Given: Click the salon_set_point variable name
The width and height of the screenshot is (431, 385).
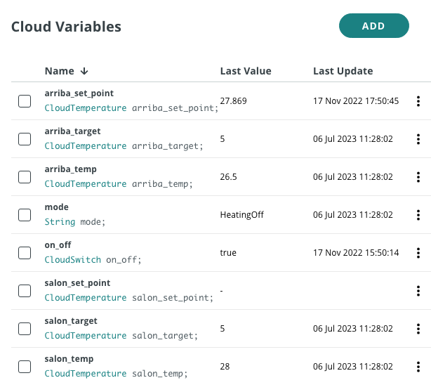Looking at the screenshot, I should pyautogui.click(x=77, y=283).
